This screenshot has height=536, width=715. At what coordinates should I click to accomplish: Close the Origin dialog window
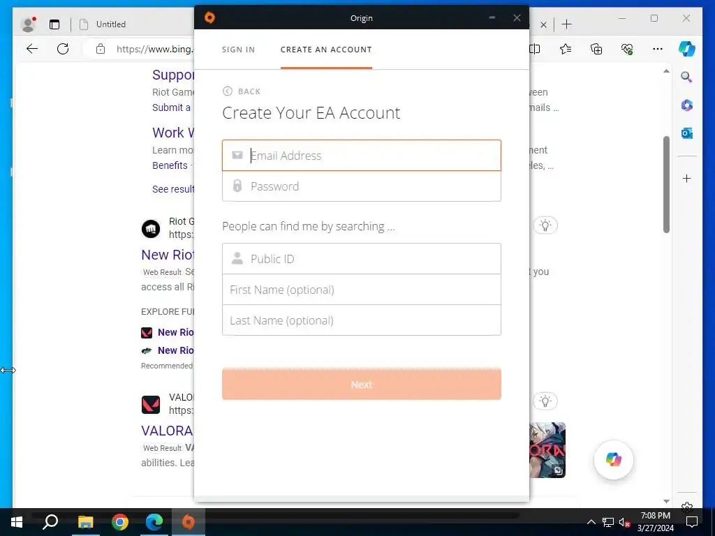click(517, 17)
